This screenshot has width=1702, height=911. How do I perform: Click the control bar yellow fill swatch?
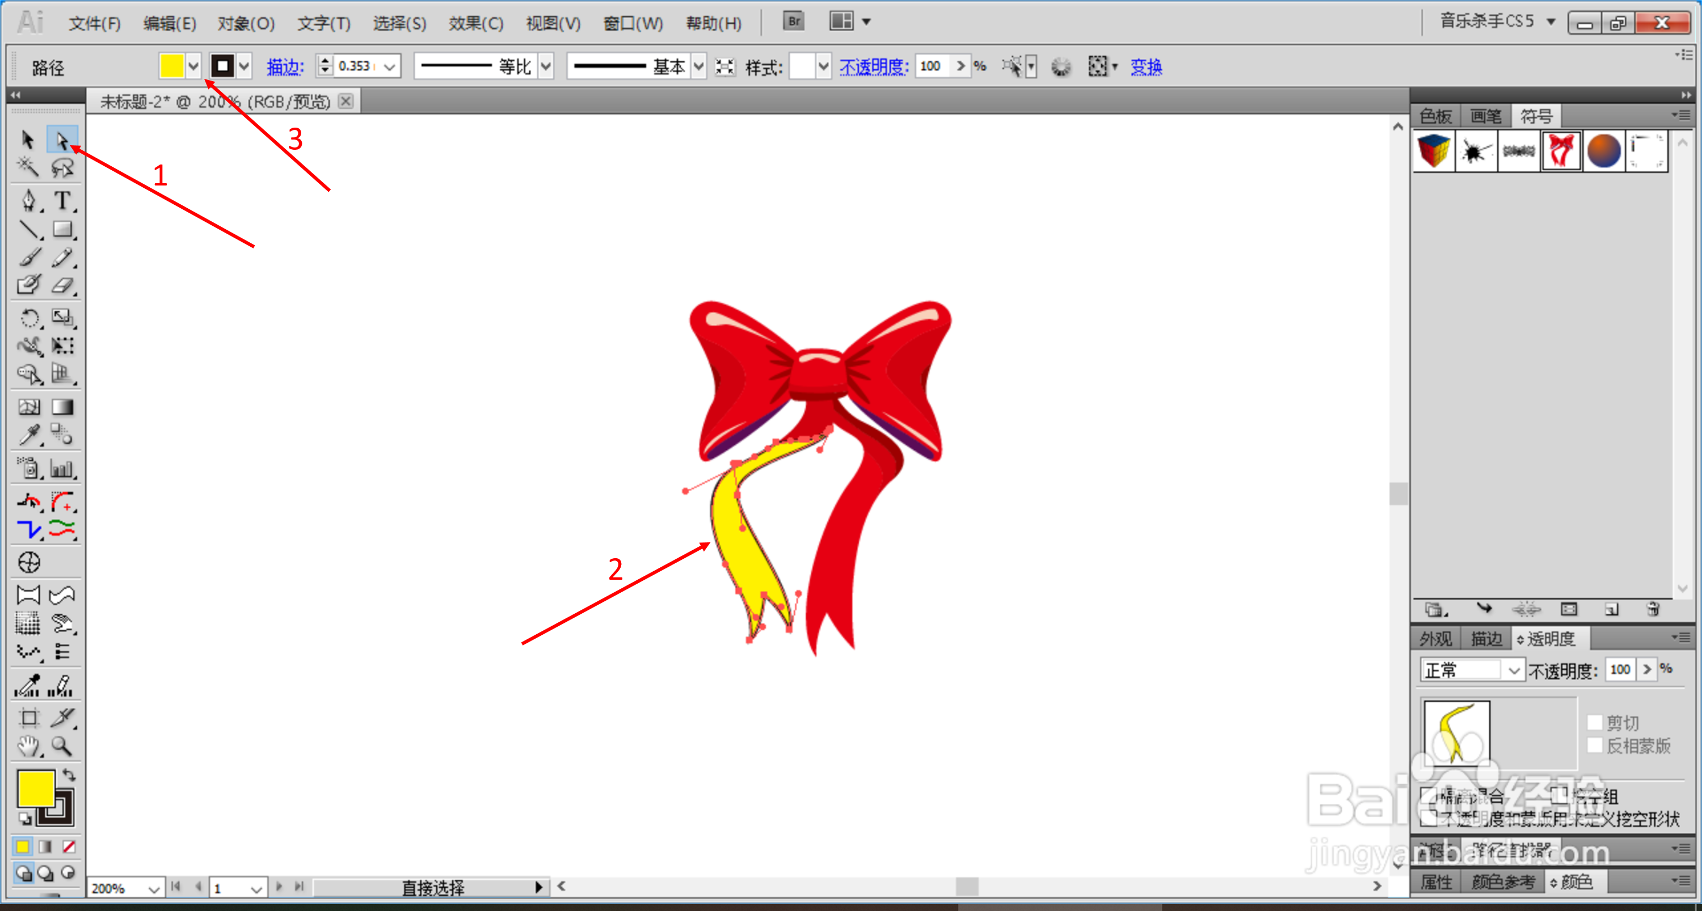pyautogui.click(x=171, y=66)
